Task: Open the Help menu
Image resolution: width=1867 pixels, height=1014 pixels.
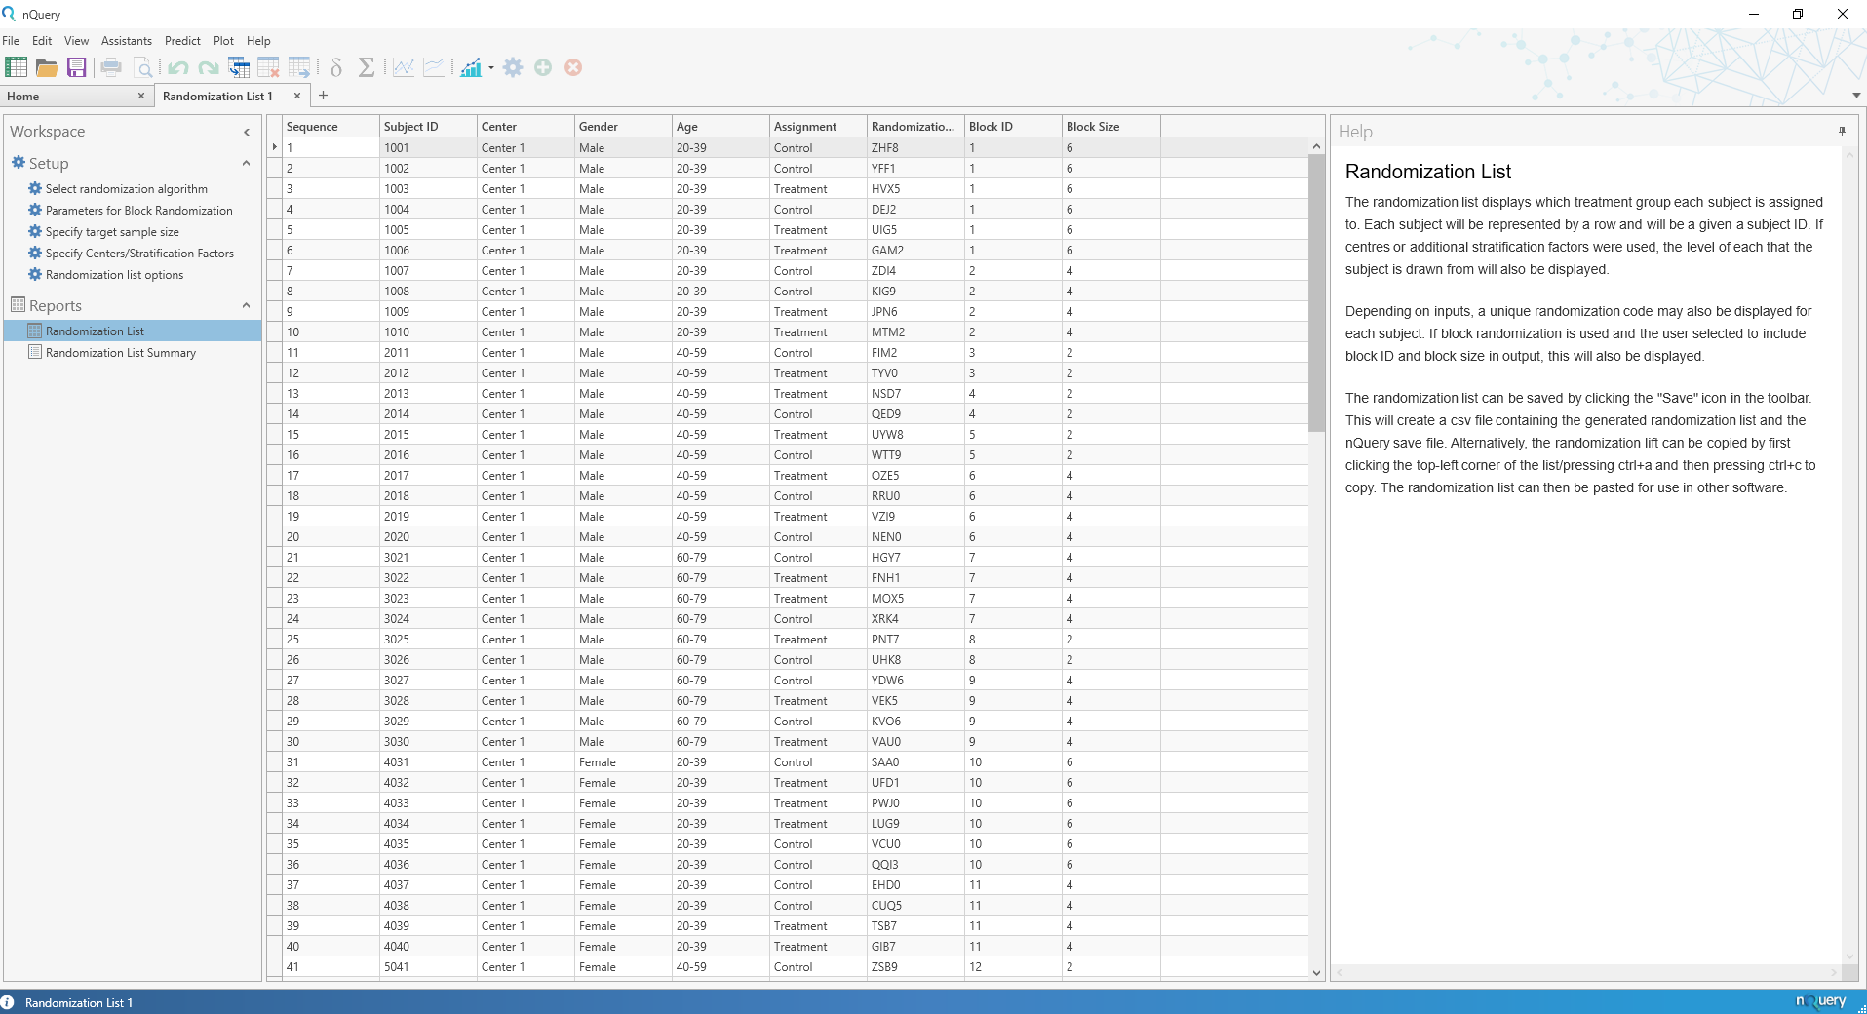Action: [x=258, y=41]
